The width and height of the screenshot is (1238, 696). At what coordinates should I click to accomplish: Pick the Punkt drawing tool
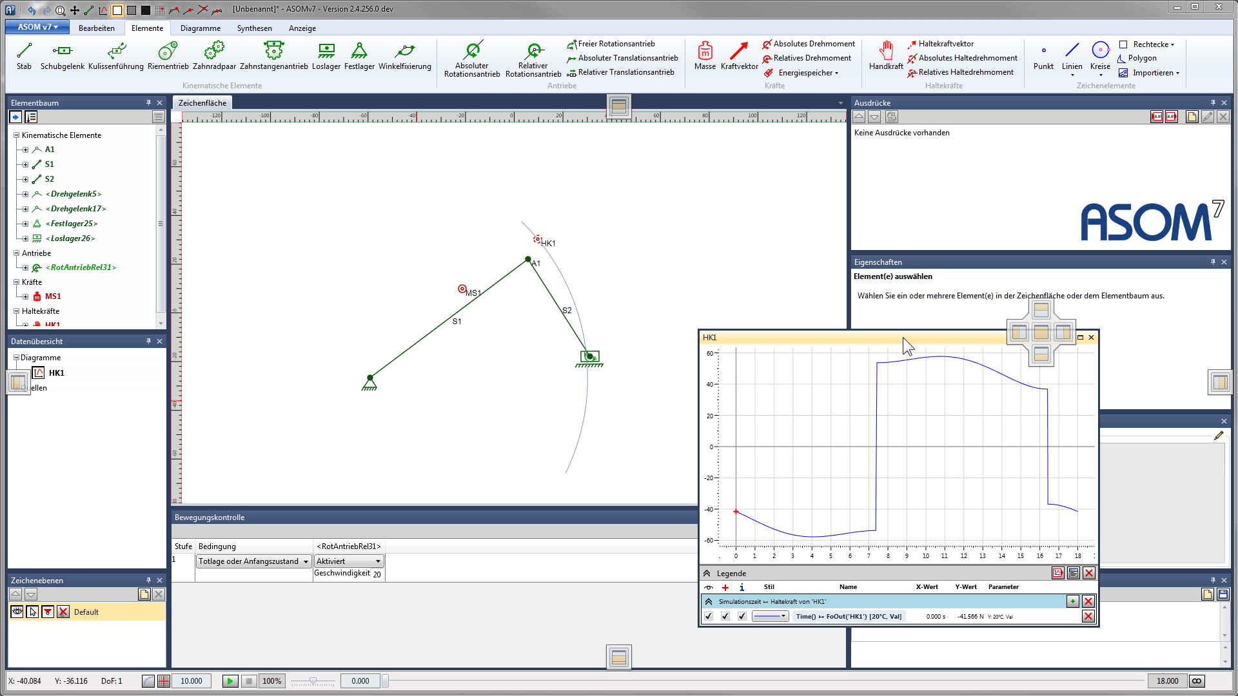(x=1043, y=56)
